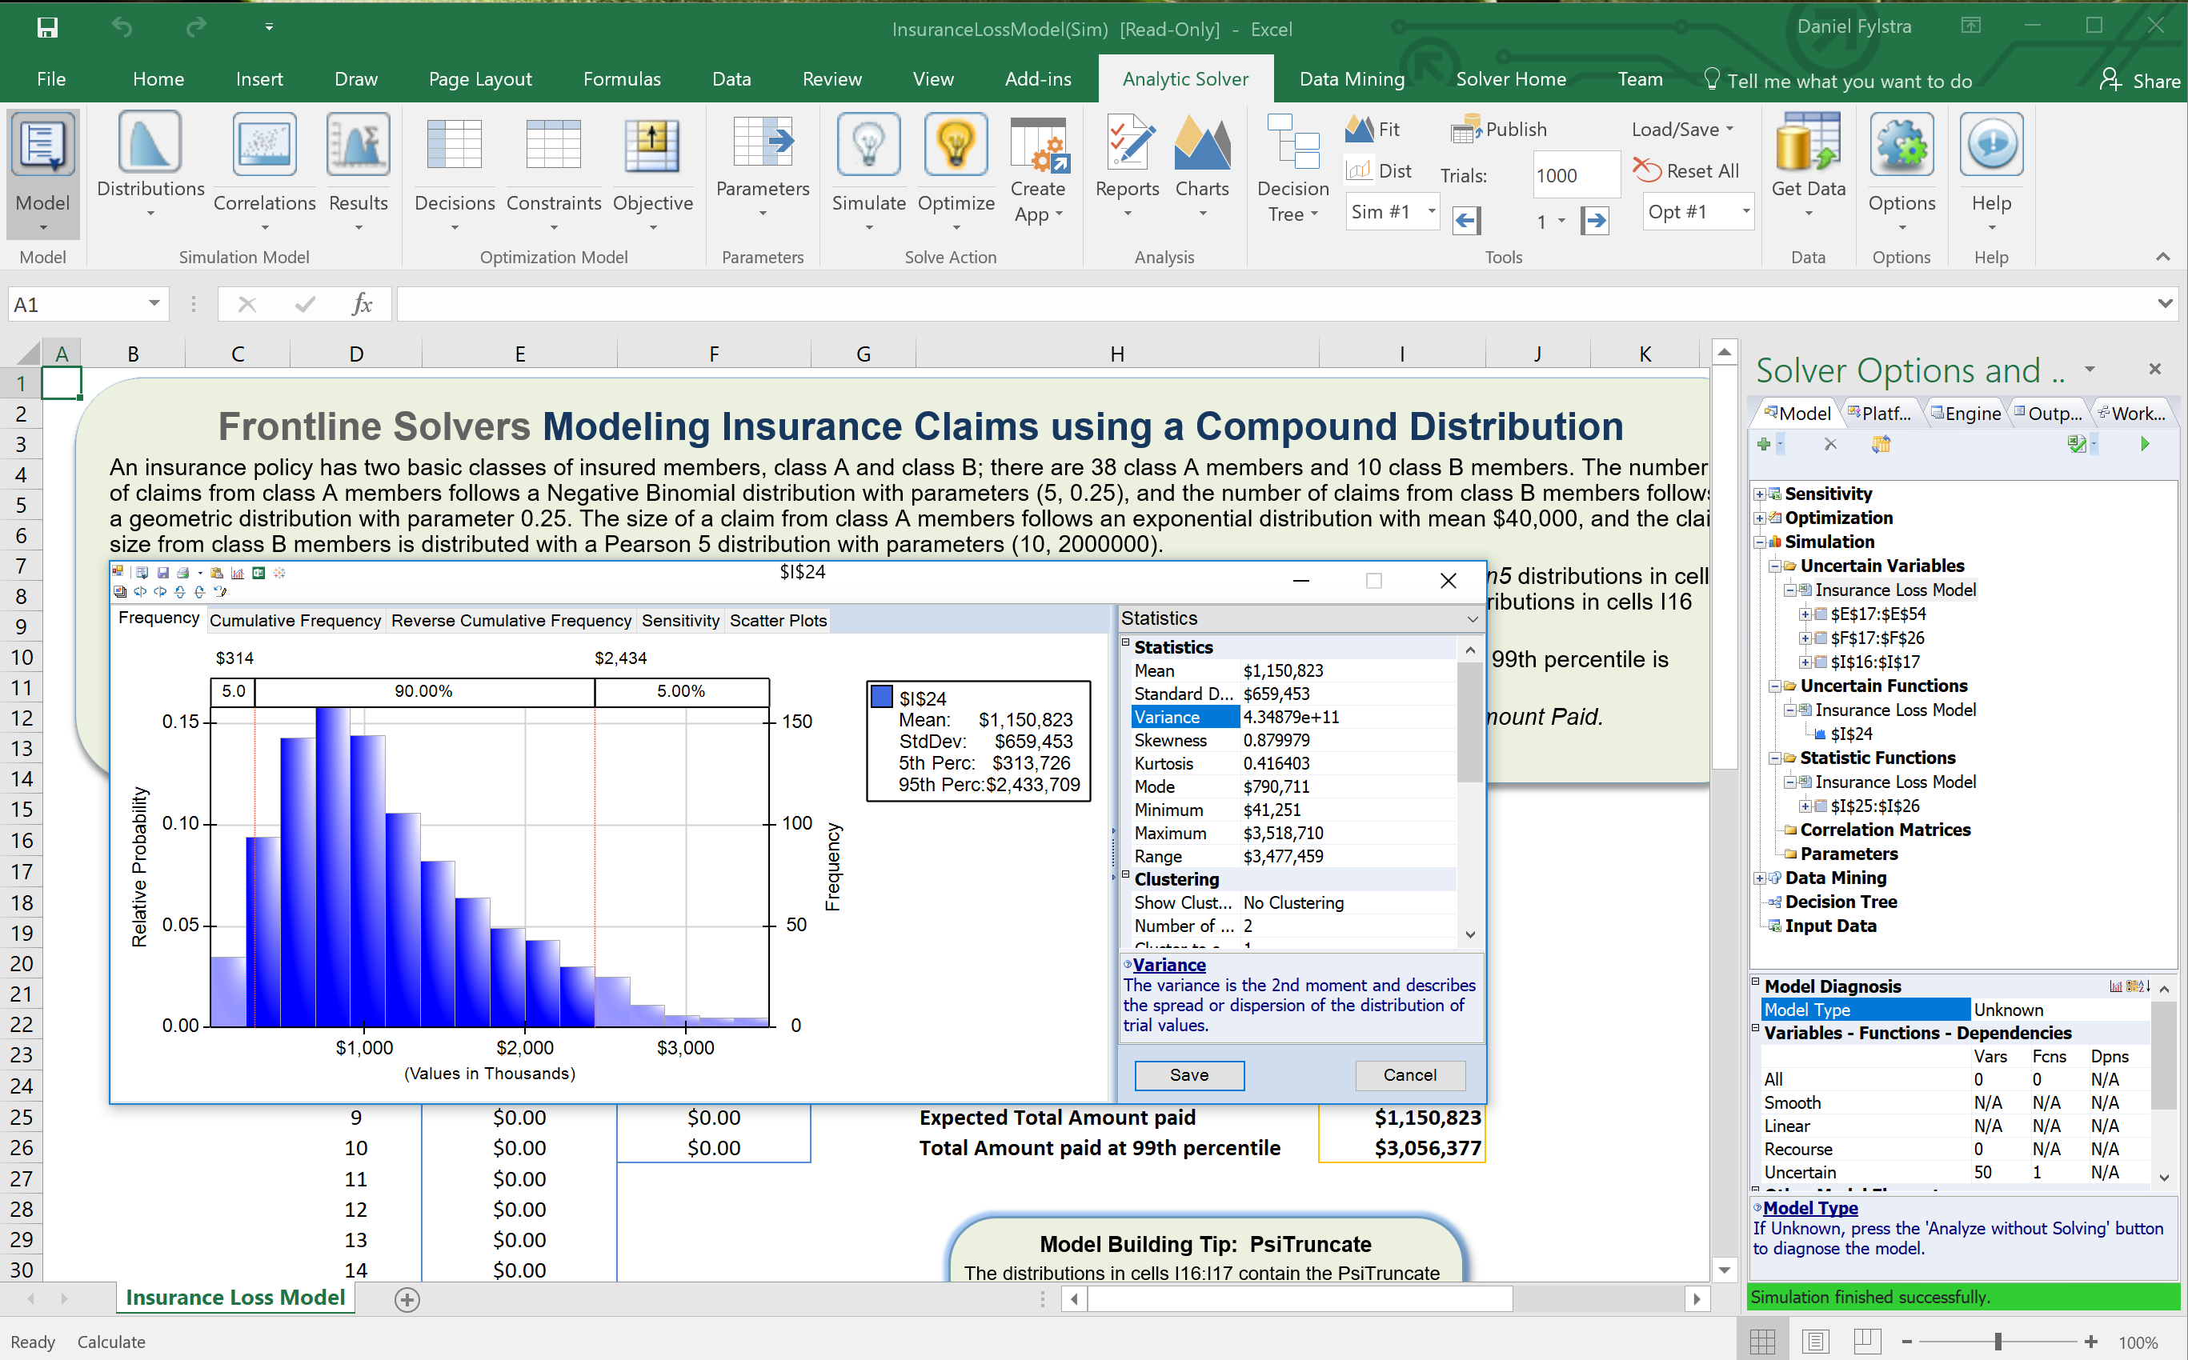Screen dimensions: 2188x1360
Task: Open the Statistics pane dropdown
Action: (x=1472, y=619)
